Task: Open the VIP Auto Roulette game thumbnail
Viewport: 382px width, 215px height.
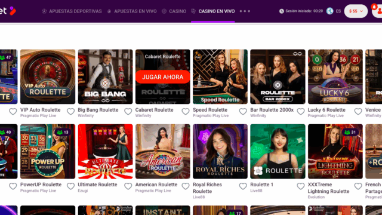Action: [x=48, y=77]
